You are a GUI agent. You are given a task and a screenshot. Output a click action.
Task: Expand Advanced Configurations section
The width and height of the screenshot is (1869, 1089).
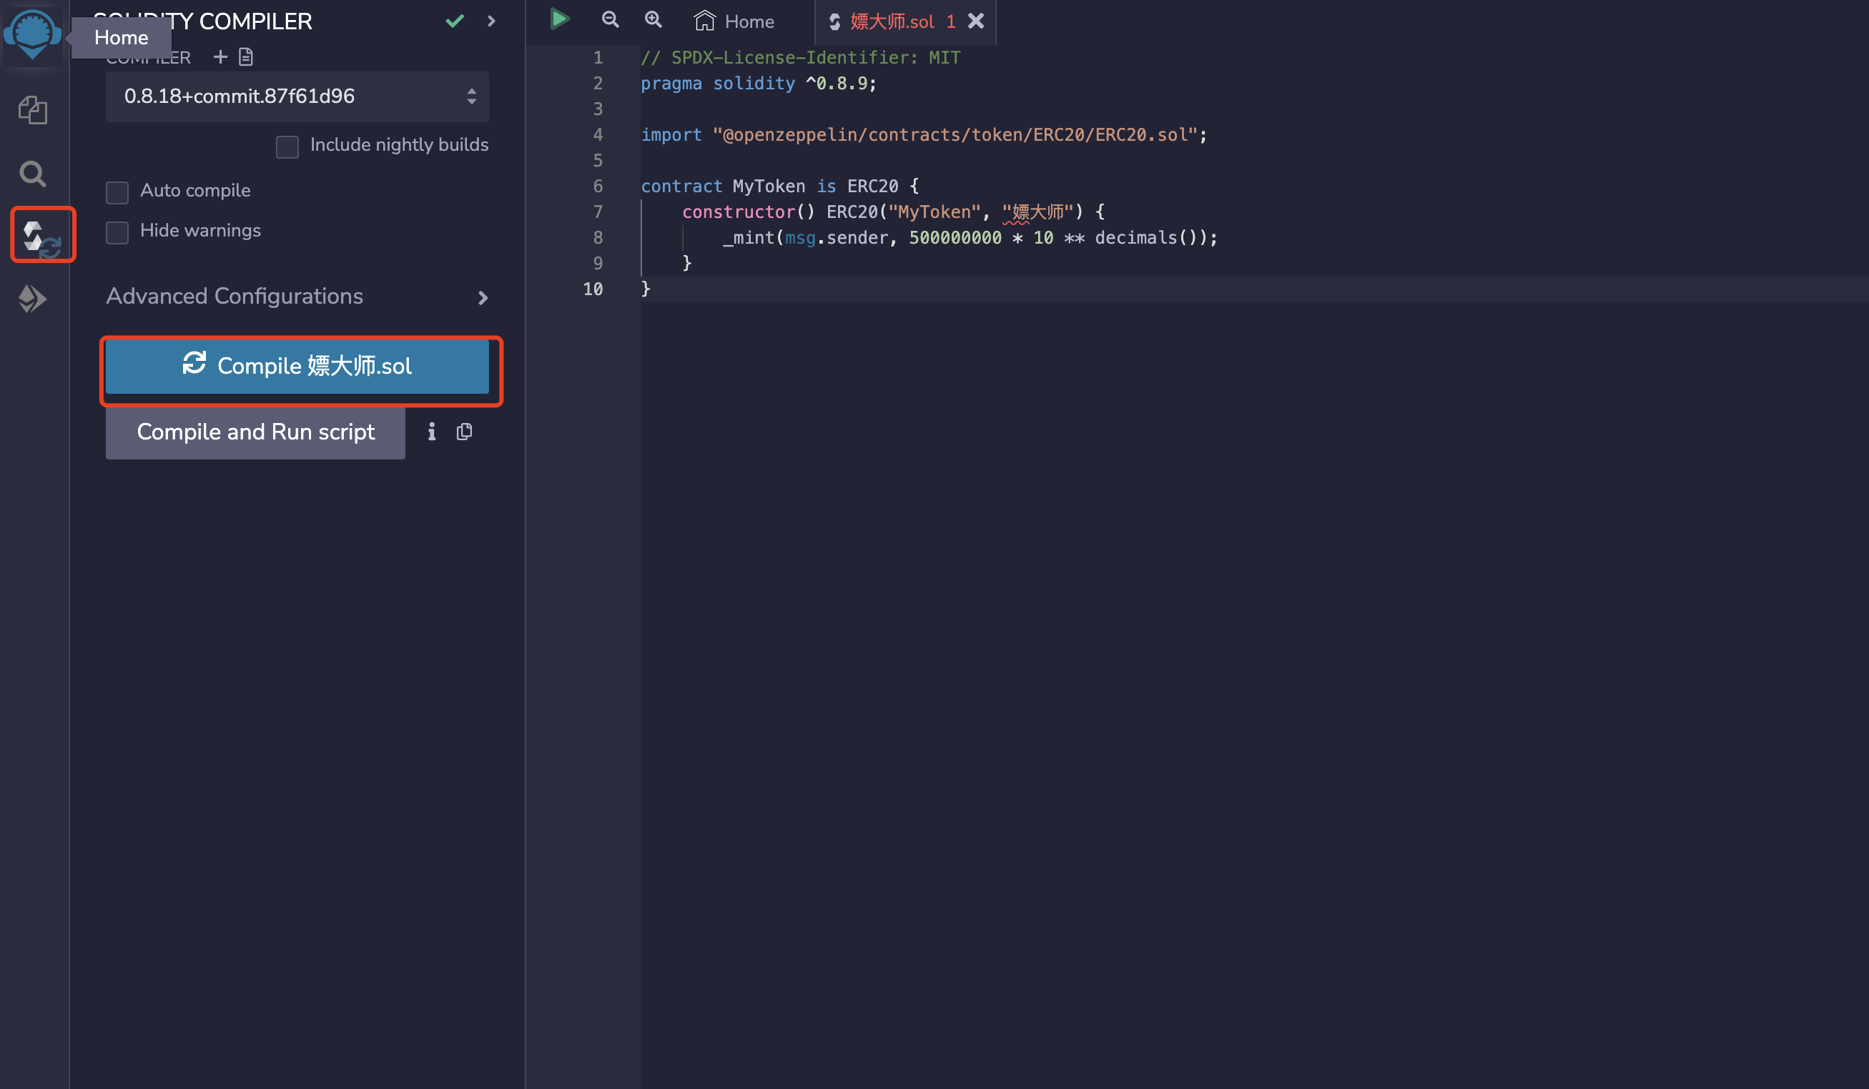pos(297,297)
